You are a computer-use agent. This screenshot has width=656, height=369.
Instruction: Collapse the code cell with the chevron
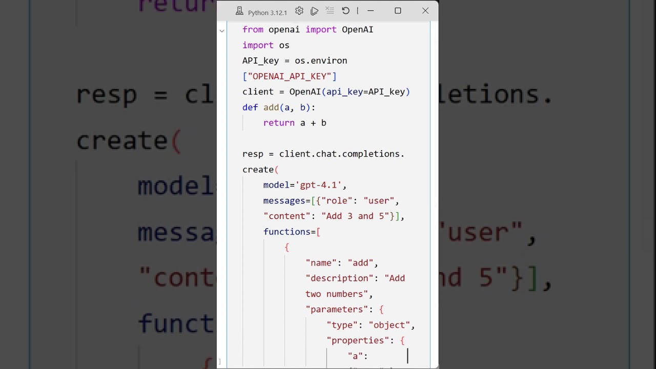click(x=221, y=31)
